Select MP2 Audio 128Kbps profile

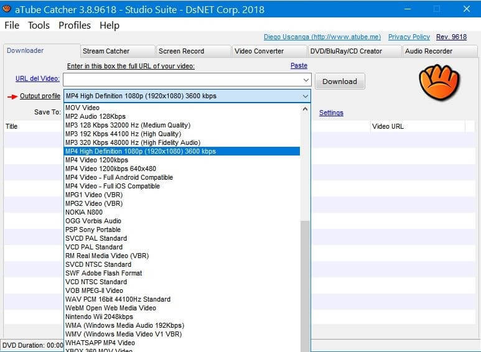(x=182, y=116)
